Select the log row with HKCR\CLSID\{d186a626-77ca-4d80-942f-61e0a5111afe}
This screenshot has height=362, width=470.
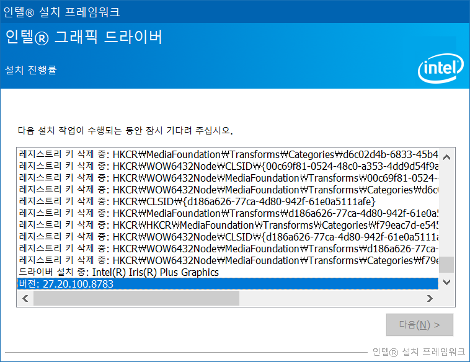click(228, 201)
